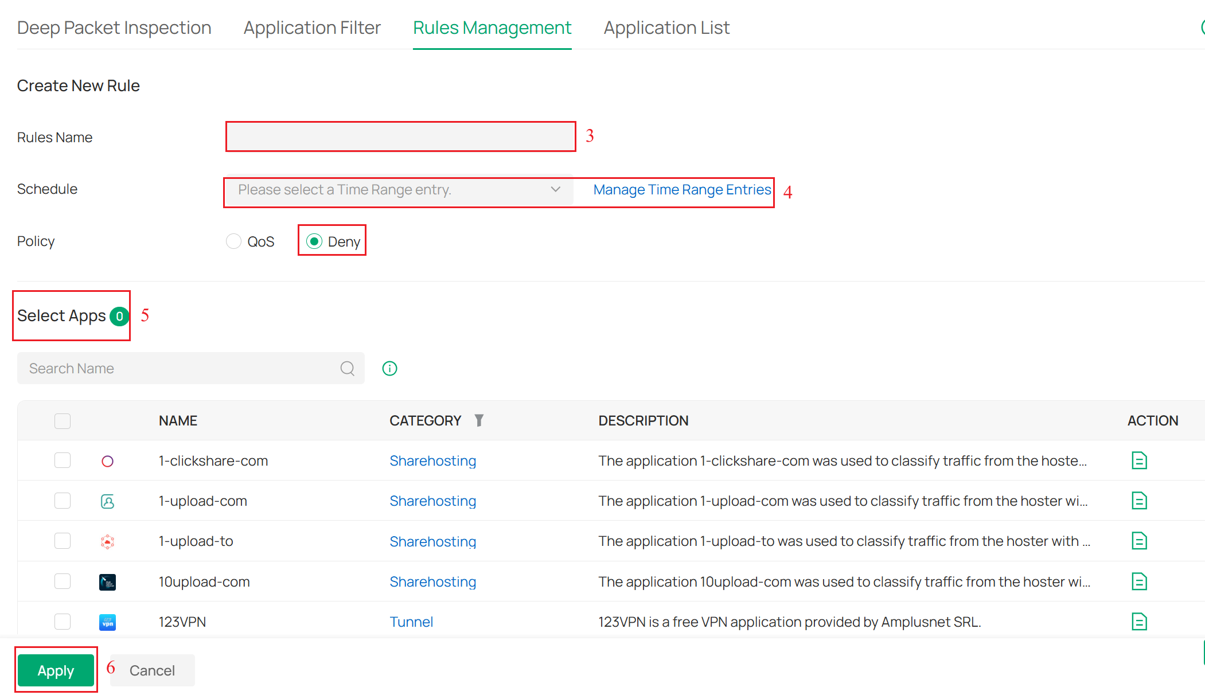
Task: View the action document icon for 123VPN
Action: (1140, 622)
